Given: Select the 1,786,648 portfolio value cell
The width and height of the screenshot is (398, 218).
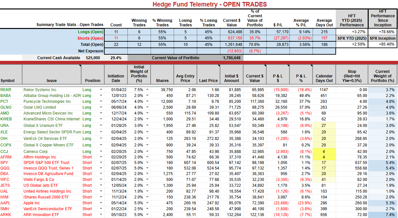Looking at the screenshot, I should point(231,58).
